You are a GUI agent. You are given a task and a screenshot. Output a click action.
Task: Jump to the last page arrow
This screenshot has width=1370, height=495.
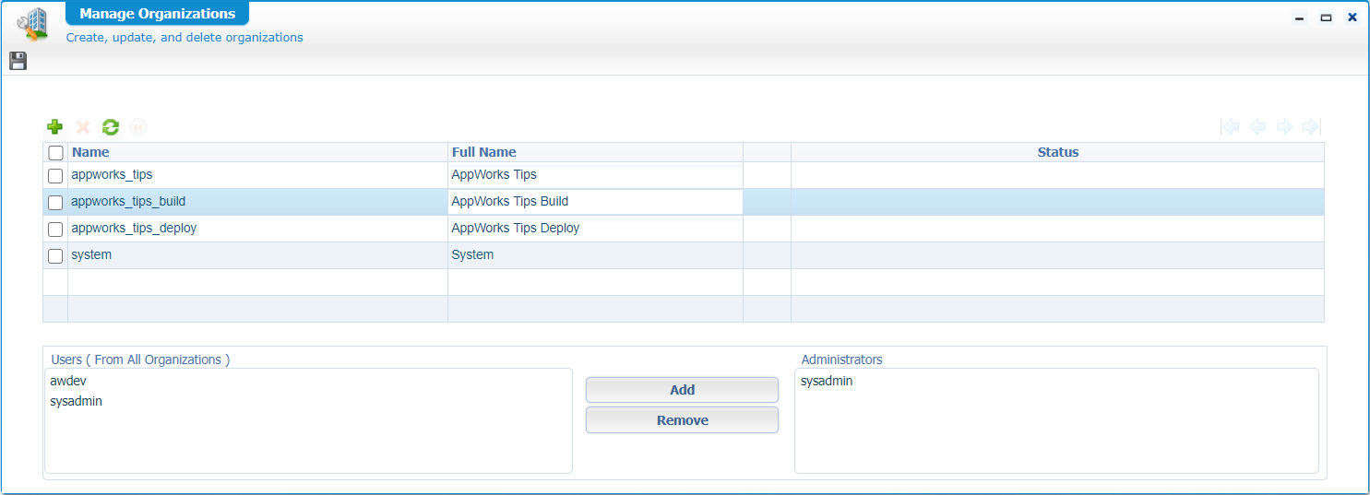[x=1312, y=127]
